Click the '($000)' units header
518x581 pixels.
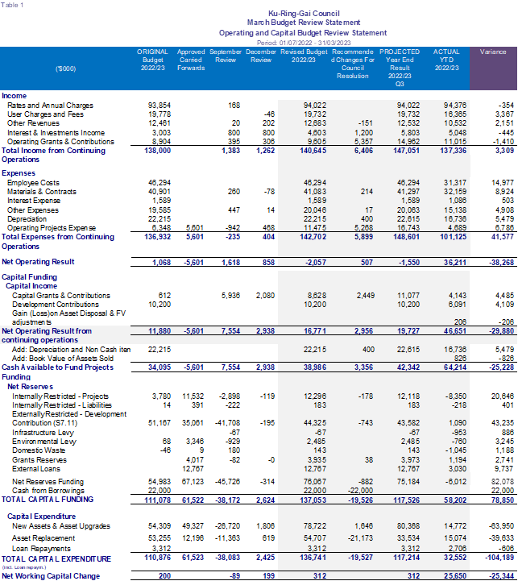65,68
